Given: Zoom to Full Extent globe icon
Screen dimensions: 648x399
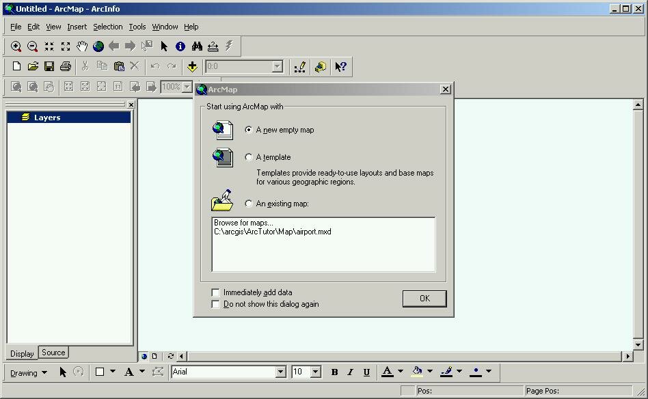Looking at the screenshot, I should click(98, 46).
